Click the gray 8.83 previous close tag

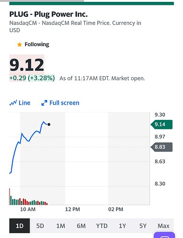click(162, 147)
